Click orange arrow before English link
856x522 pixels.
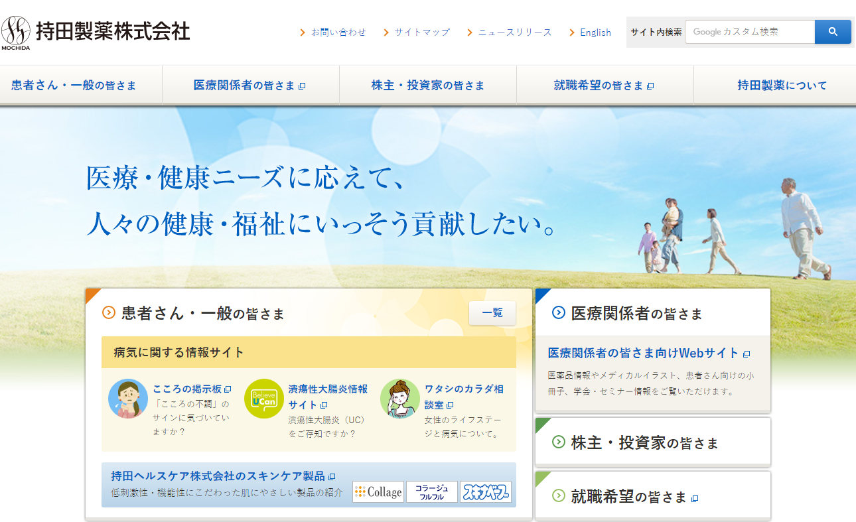572,32
